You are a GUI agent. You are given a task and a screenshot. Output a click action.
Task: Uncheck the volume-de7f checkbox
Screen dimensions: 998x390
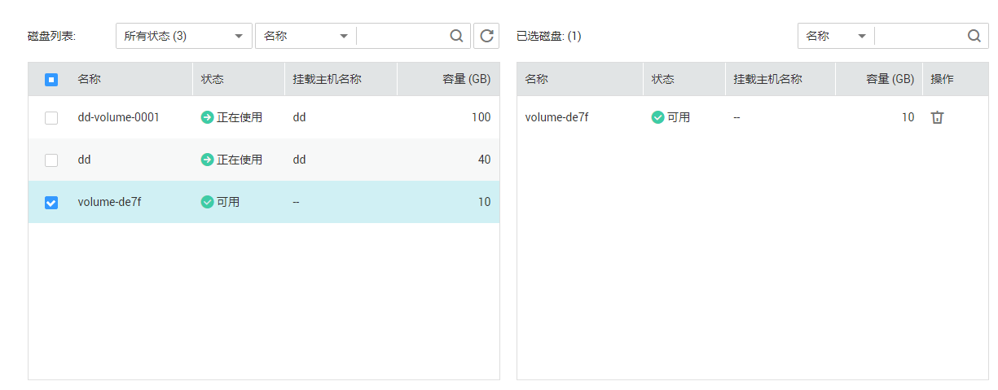(x=51, y=203)
